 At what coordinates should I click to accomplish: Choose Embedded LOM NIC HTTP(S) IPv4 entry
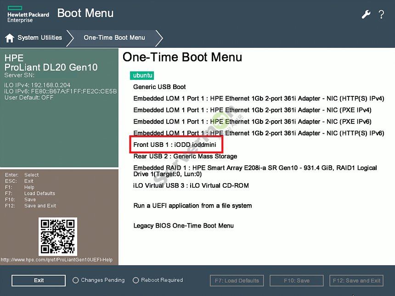[259, 98]
